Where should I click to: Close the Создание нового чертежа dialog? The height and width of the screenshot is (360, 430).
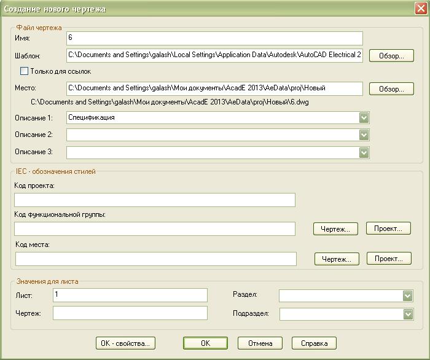click(420, 8)
